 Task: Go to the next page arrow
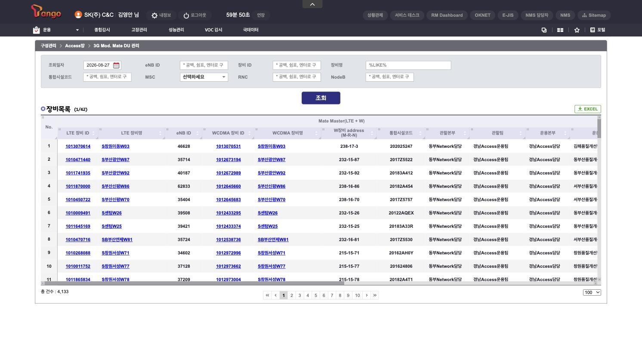(x=367, y=295)
